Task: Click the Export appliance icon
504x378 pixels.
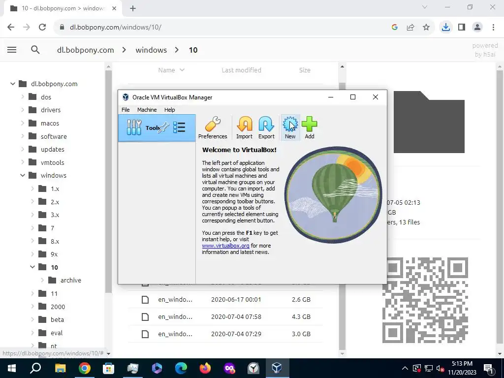Action: [266, 127]
